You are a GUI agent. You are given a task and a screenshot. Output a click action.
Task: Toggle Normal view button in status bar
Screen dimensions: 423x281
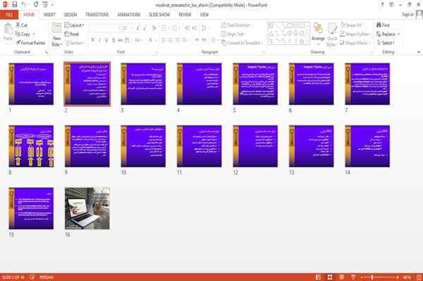319,277
